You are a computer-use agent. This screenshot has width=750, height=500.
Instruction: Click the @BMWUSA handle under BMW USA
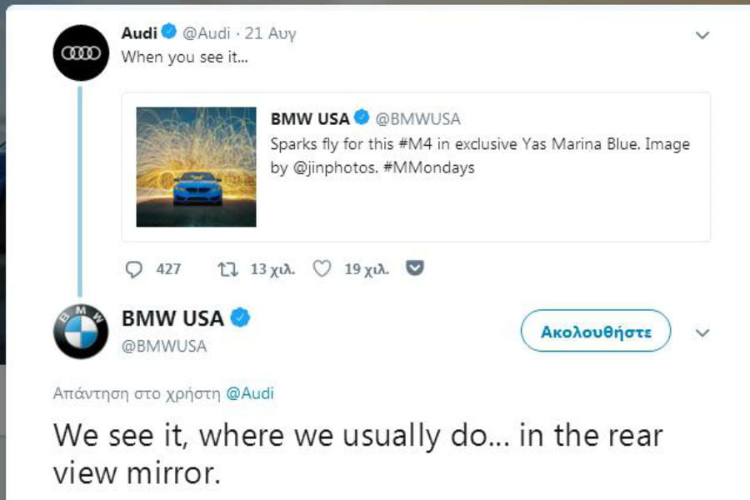click(167, 347)
